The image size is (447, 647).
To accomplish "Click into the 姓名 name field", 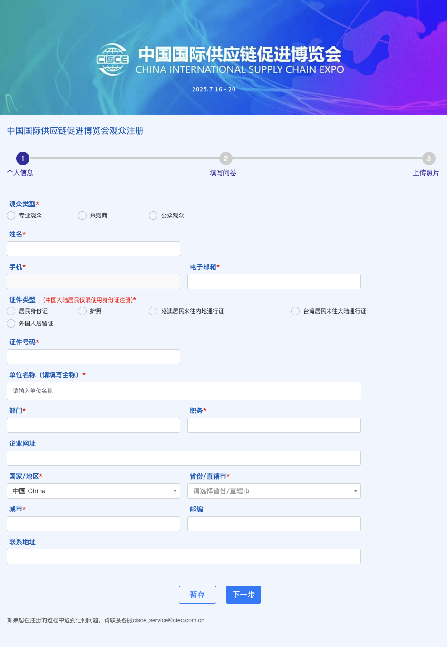I will point(93,249).
